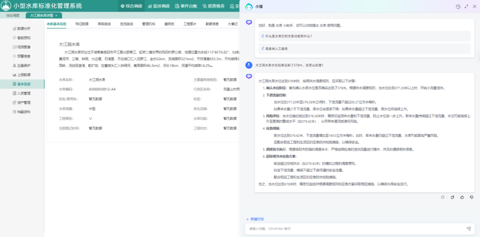The image size is (480, 237).
Task: Open 综合调度 in the top navigation
Action: click(131, 6)
